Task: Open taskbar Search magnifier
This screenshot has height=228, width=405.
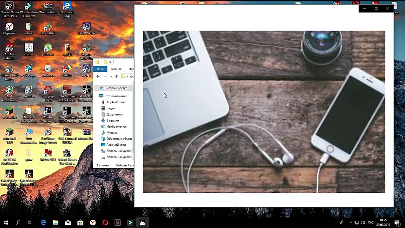Action: 18,223
